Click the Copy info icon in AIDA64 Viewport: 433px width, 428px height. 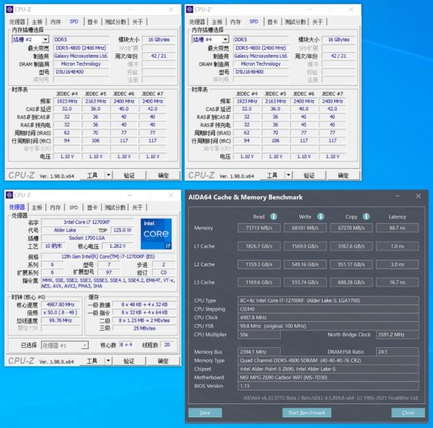(x=366, y=217)
